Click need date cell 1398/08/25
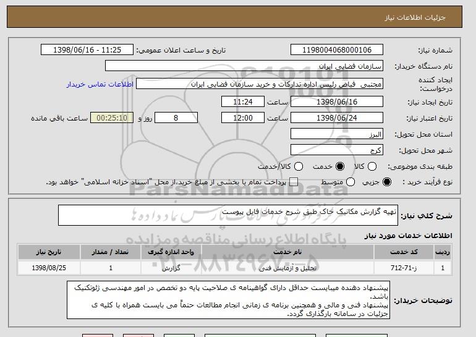 click(49, 268)
